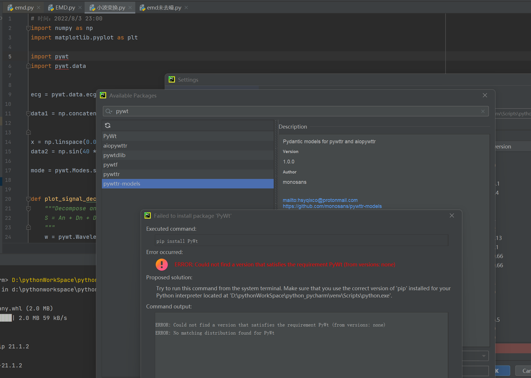Click the Command output text area
531x378 pixels.
pos(301,345)
